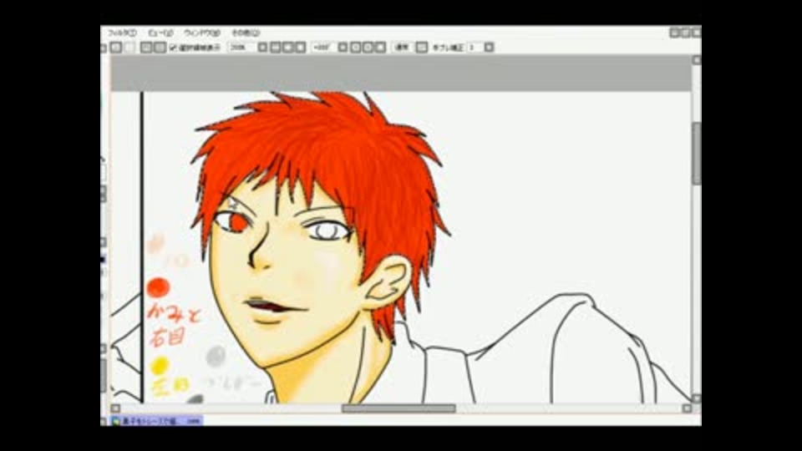Click the vertical scrollbar up arrow
The height and width of the screenshot is (451, 802).
coord(696,60)
